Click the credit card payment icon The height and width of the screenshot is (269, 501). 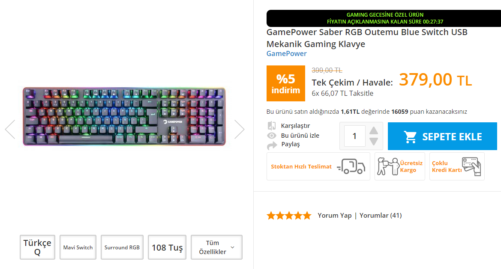(x=471, y=166)
